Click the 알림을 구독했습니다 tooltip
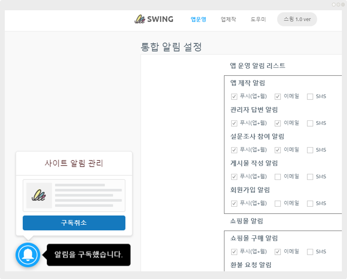Image resolution: width=347 pixels, height=279 pixels. [88, 255]
